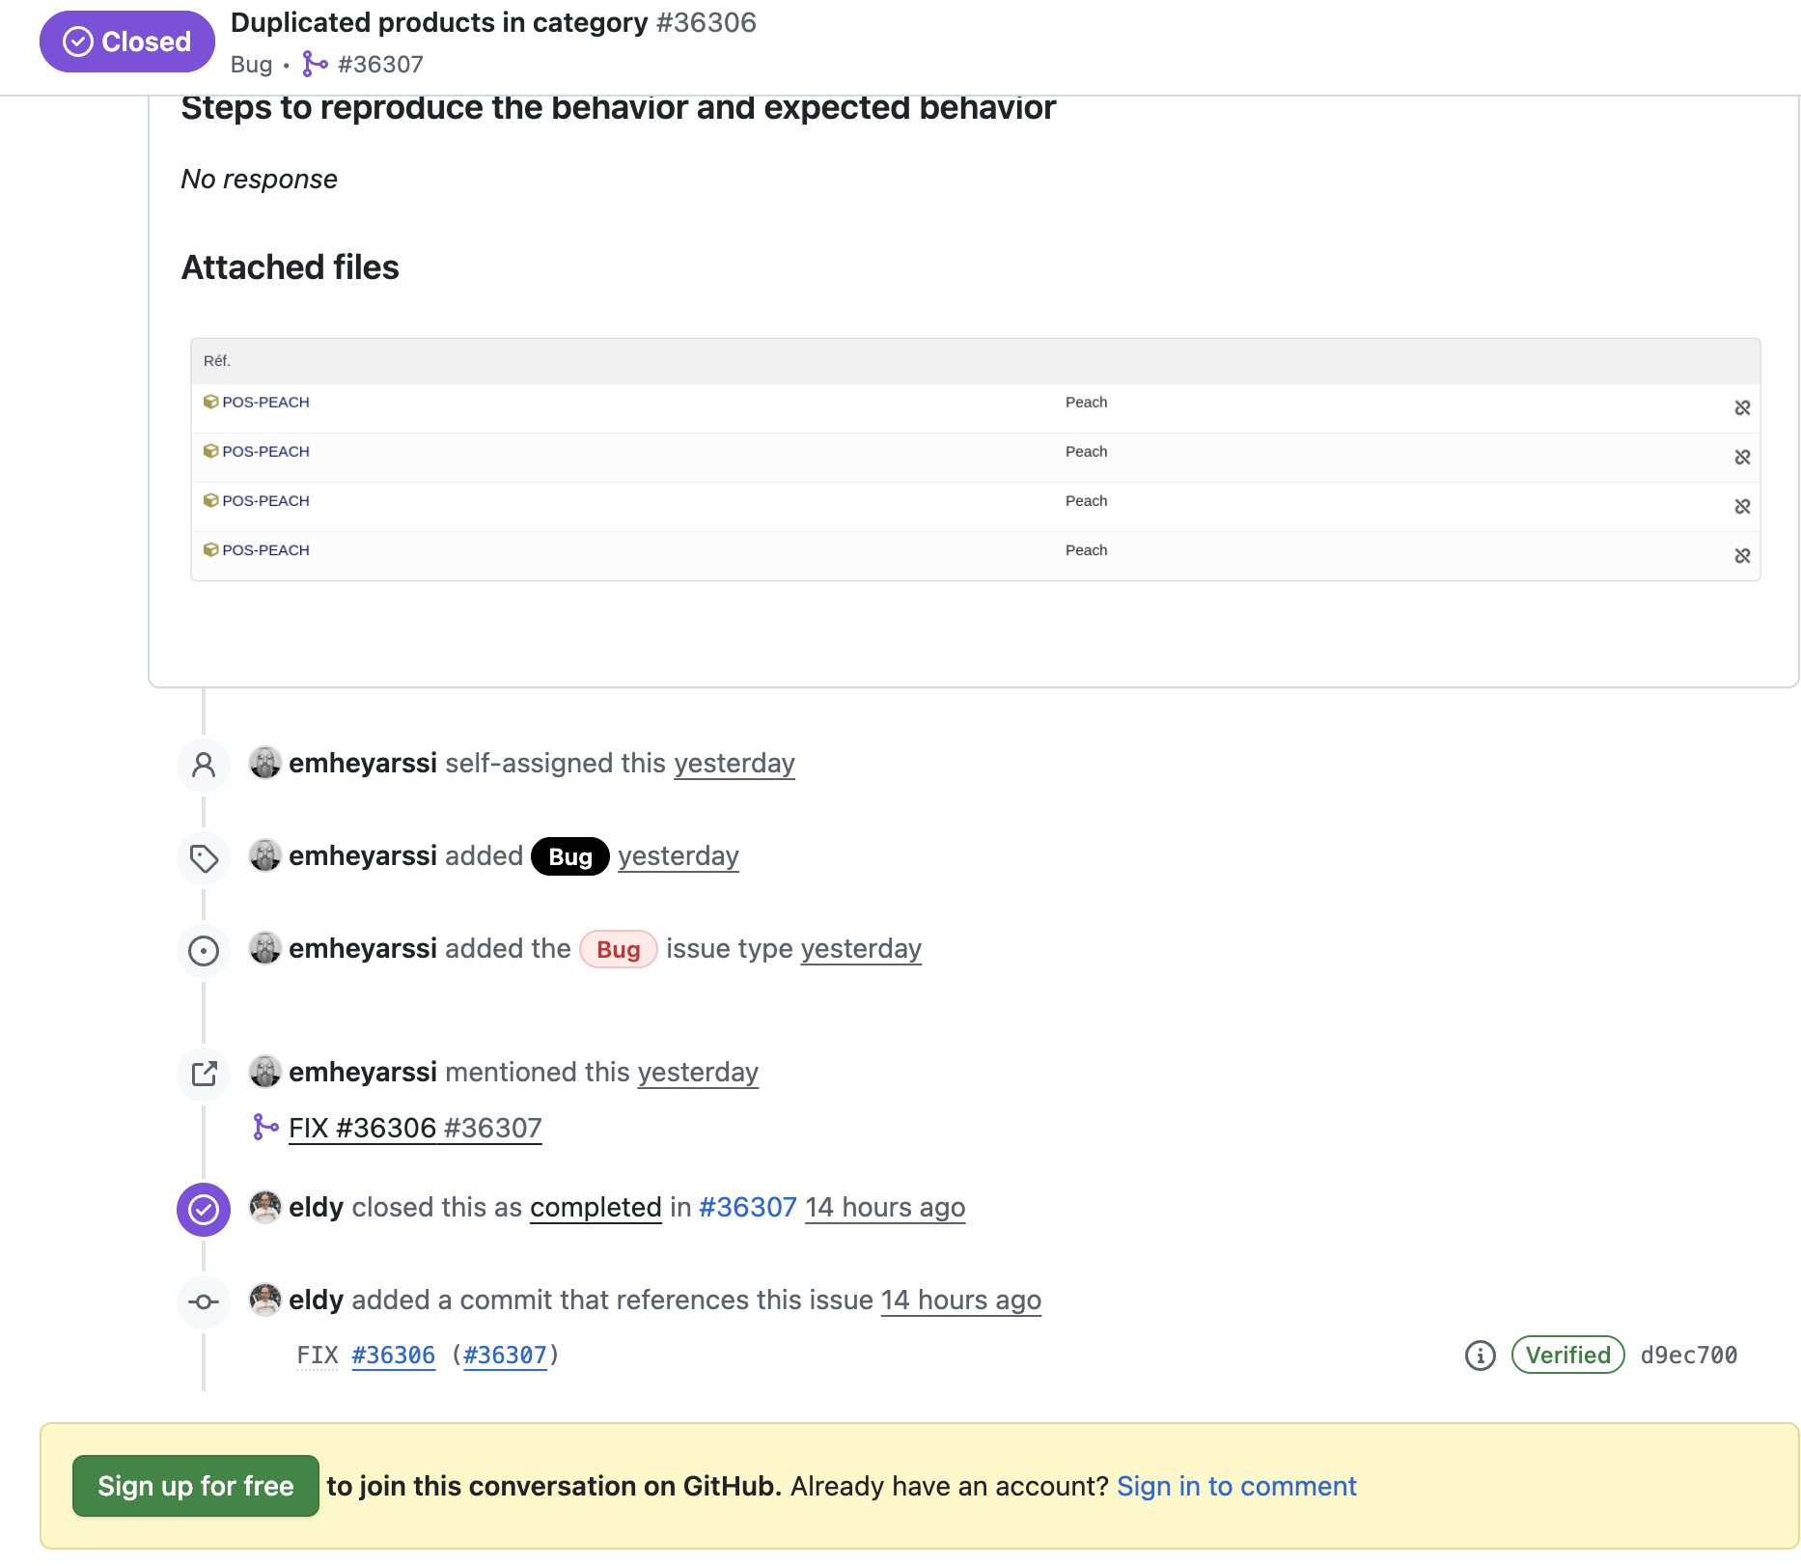Click the Closed status badge
The height and width of the screenshot is (1566, 1801).
coord(126,42)
